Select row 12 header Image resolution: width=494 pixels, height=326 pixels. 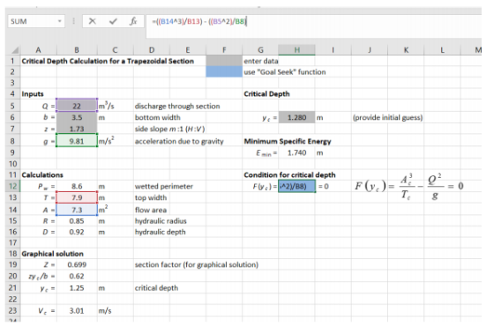tap(12, 186)
